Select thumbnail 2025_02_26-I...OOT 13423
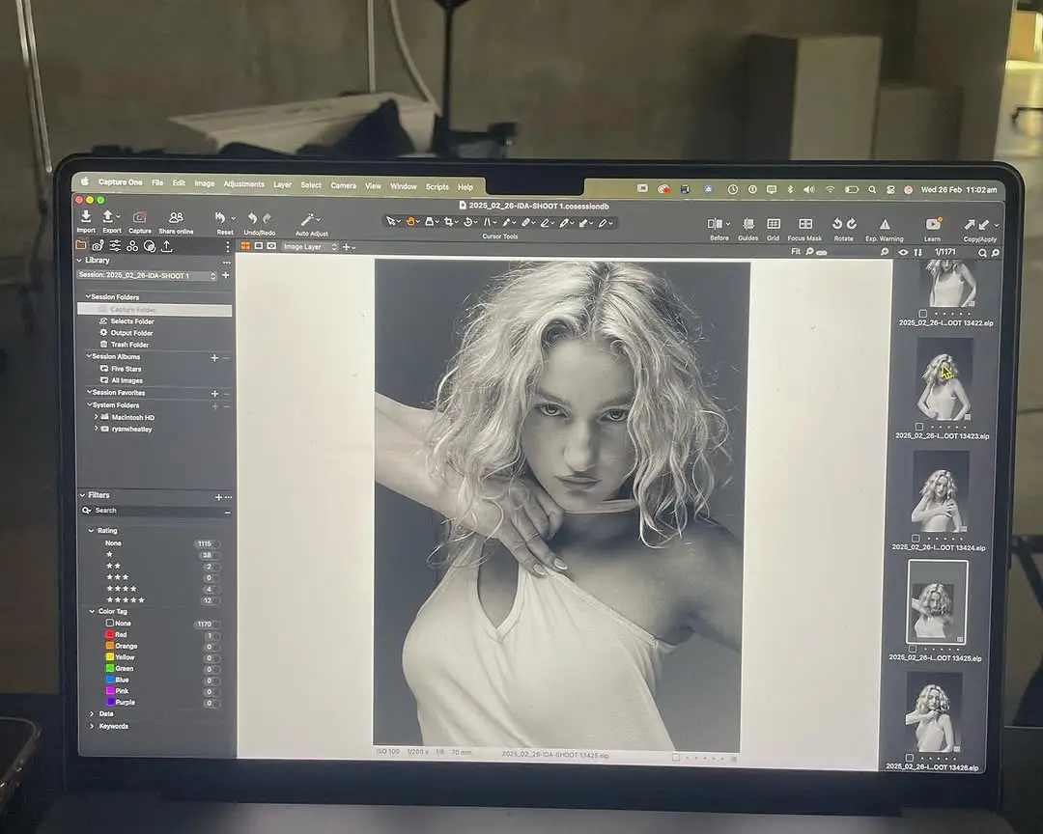 pyautogui.click(x=944, y=378)
